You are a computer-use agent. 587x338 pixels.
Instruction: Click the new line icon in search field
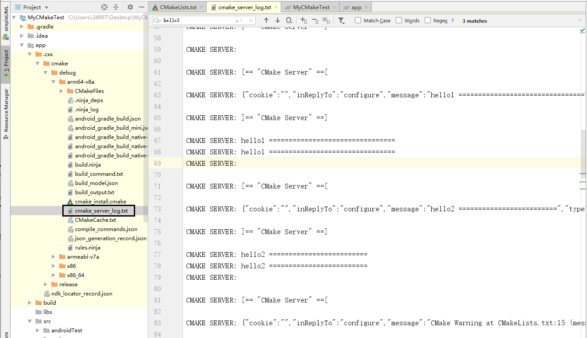[239, 21]
